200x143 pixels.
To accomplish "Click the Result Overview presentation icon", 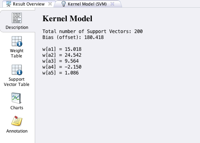I will tap(9, 4).
